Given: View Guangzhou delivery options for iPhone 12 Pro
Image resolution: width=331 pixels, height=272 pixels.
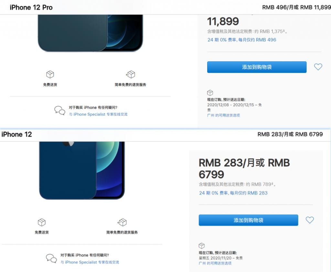Looking at the screenshot, I should [x=223, y=115].
